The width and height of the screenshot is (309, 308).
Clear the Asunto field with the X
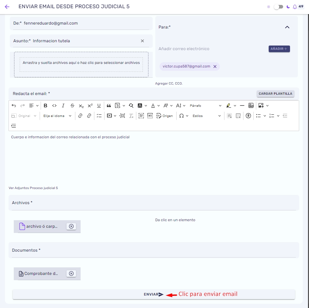[x=142, y=41]
